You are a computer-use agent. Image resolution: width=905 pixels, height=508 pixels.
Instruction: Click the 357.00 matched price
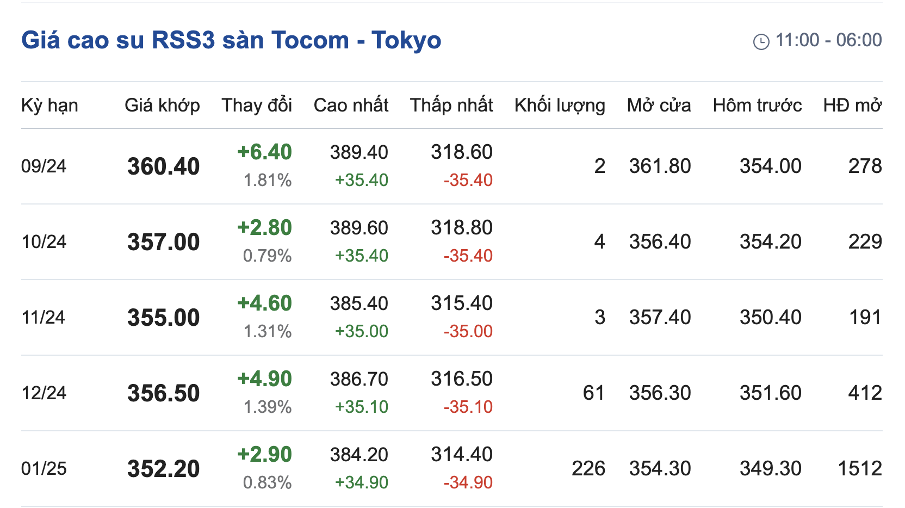[x=164, y=242]
